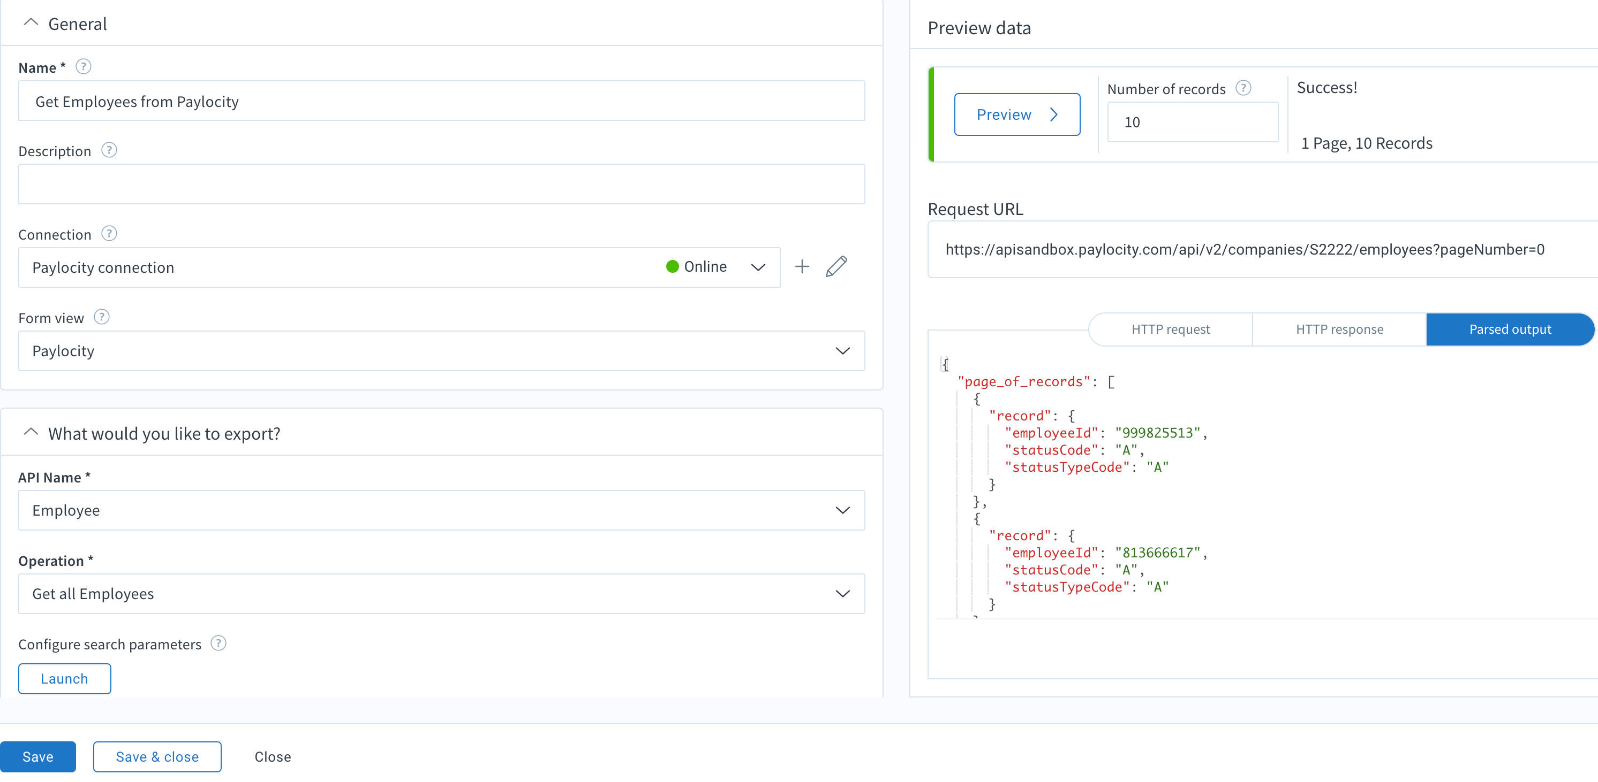Click the Name field help icon
Screen dimensions: 1598x782
[83, 67]
